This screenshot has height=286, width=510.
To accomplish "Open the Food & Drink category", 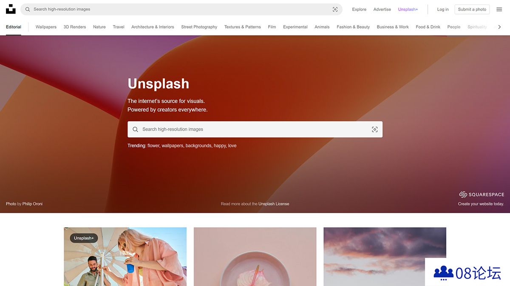I will [428, 27].
